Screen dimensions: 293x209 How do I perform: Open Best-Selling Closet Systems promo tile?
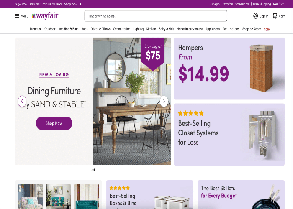click(x=229, y=135)
